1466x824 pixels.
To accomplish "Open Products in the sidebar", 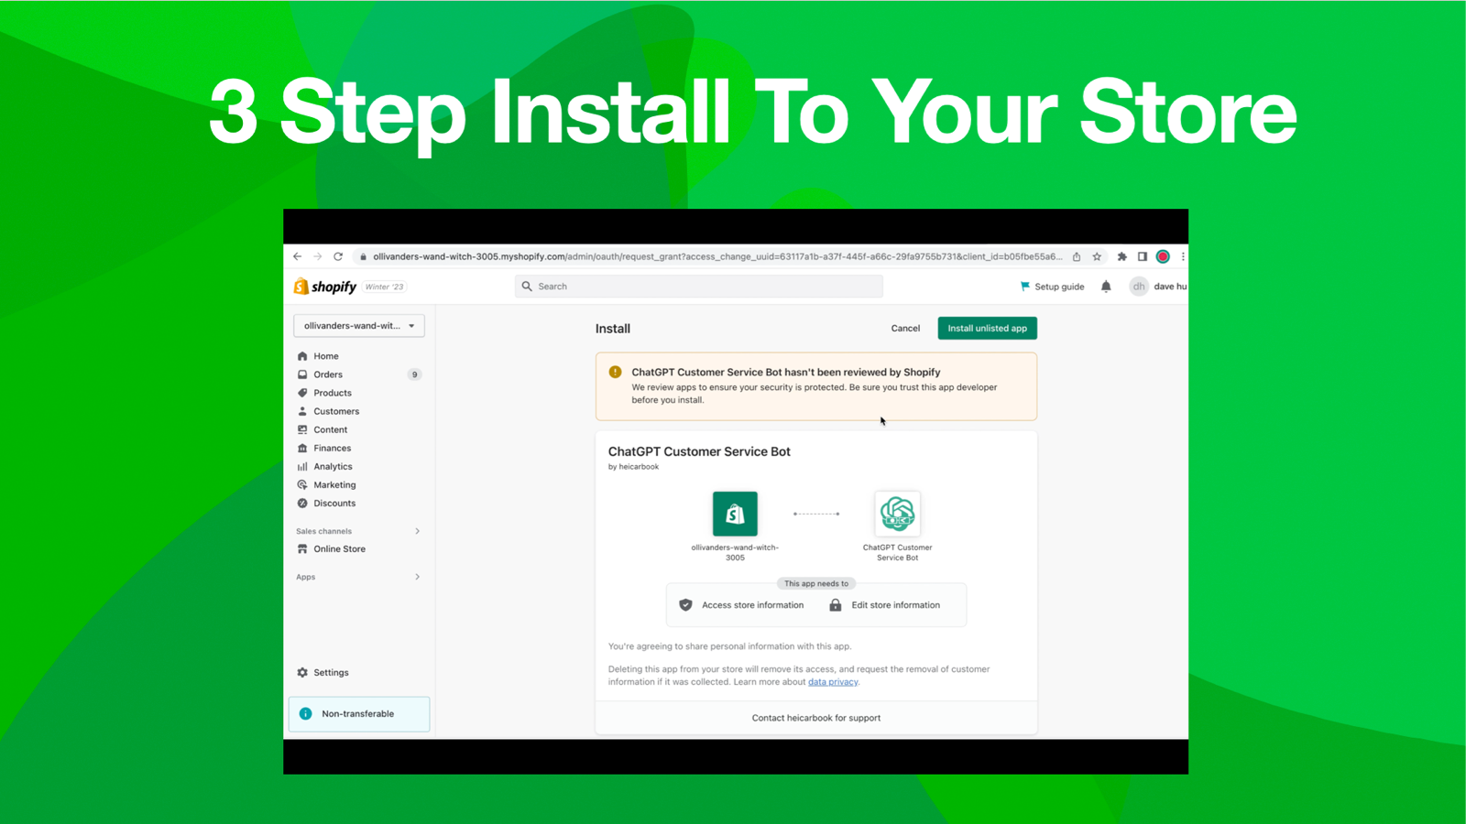I will point(333,393).
